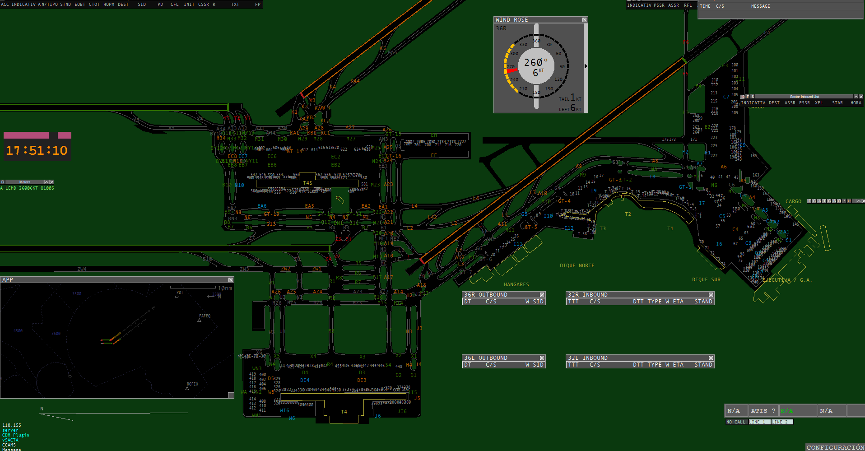Close the 36L OUTBOUND list
Viewport: 865px width, 451px height.
(x=542, y=358)
